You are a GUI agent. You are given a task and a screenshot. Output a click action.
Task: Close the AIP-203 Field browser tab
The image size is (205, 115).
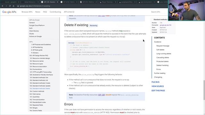point(96,2)
